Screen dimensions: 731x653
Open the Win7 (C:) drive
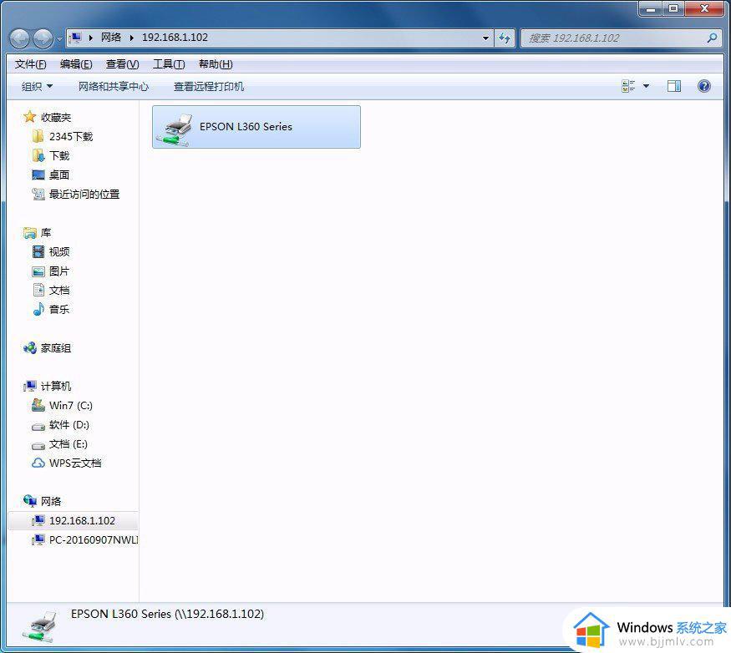(x=71, y=406)
